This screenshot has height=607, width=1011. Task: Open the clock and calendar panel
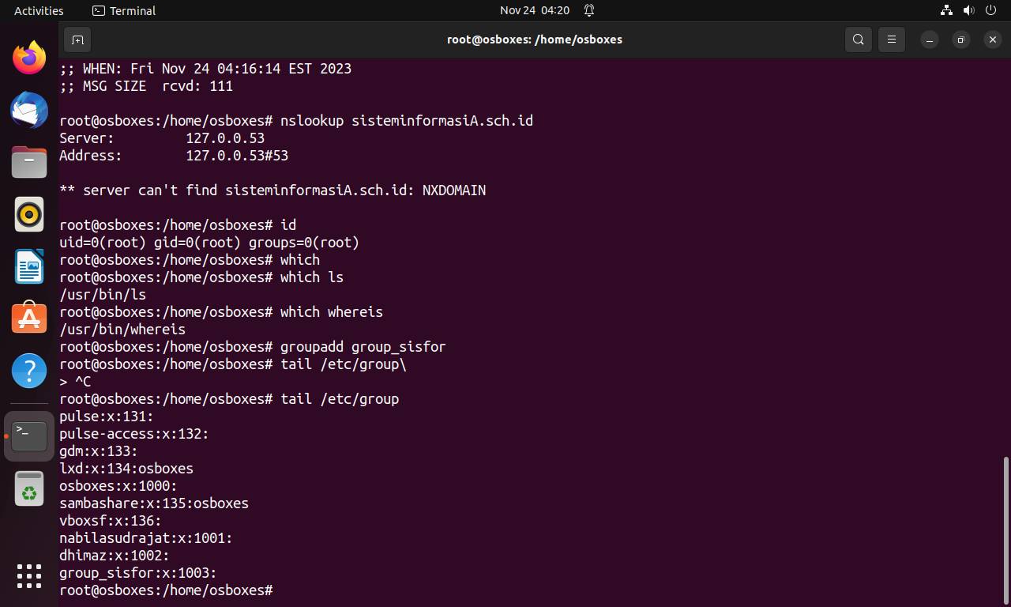[x=535, y=10]
